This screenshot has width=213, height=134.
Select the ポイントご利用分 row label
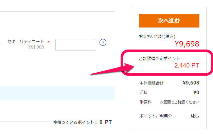coord(156,116)
